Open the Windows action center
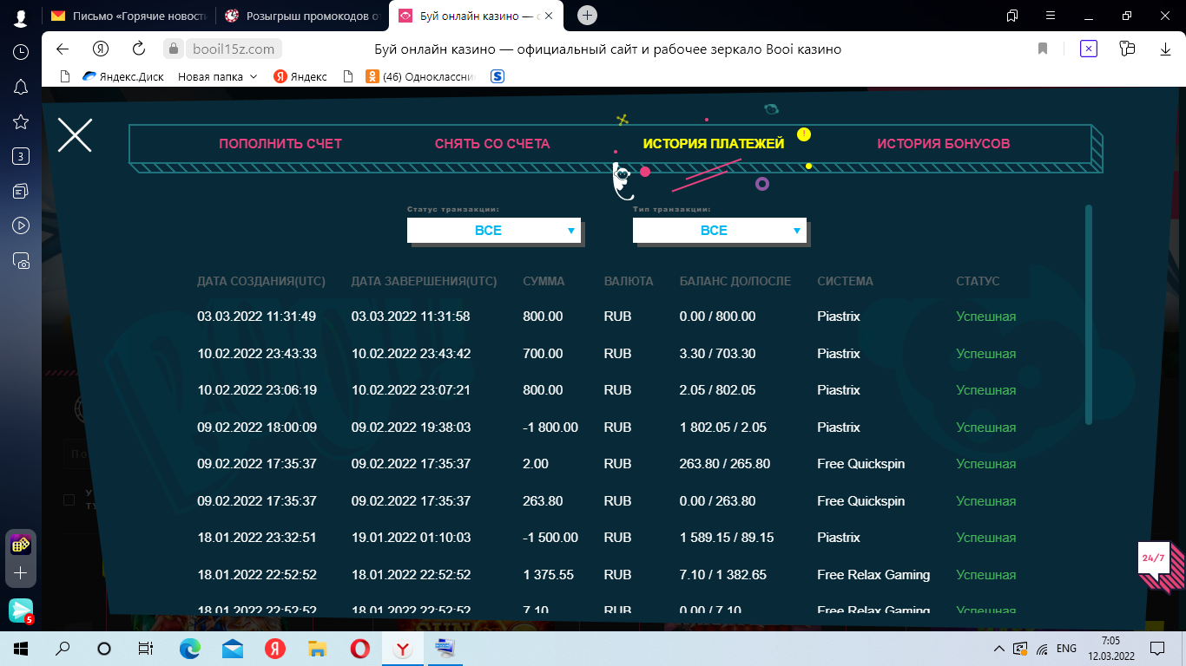Viewport: 1186px width, 666px height. point(1157,649)
